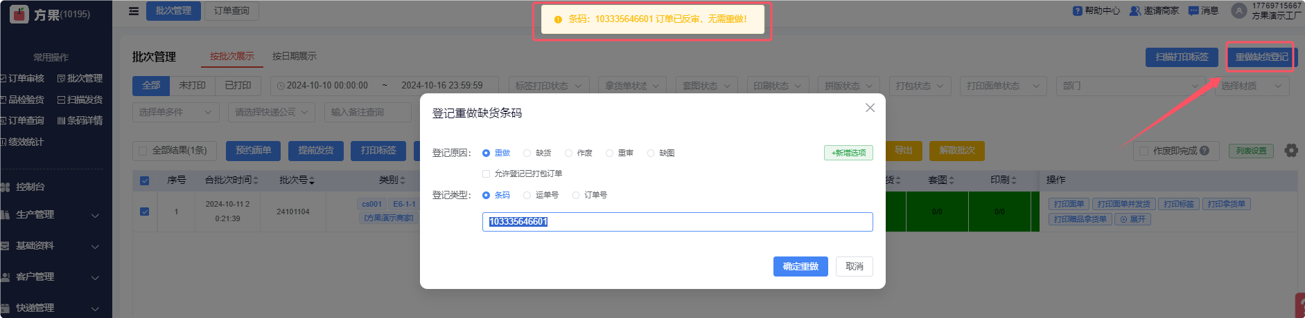Click 确定重做 confirm button
Image resolution: width=1305 pixels, height=318 pixels.
pyautogui.click(x=800, y=267)
